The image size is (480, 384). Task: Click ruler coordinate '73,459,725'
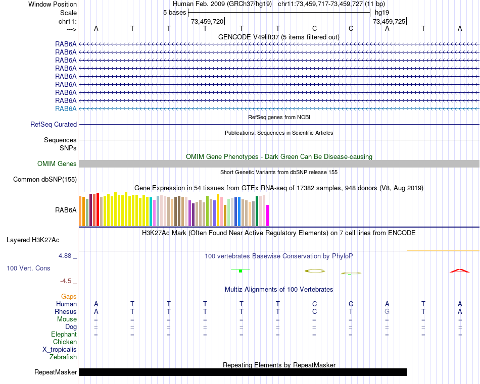[x=389, y=21]
